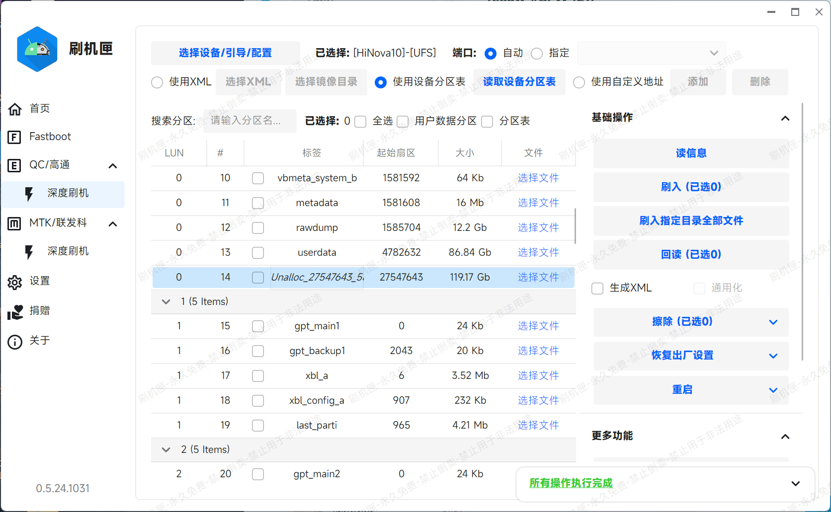Screen dimensions: 831x512
Task: Collapse the 更多功能 section
Action: [785, 437]
